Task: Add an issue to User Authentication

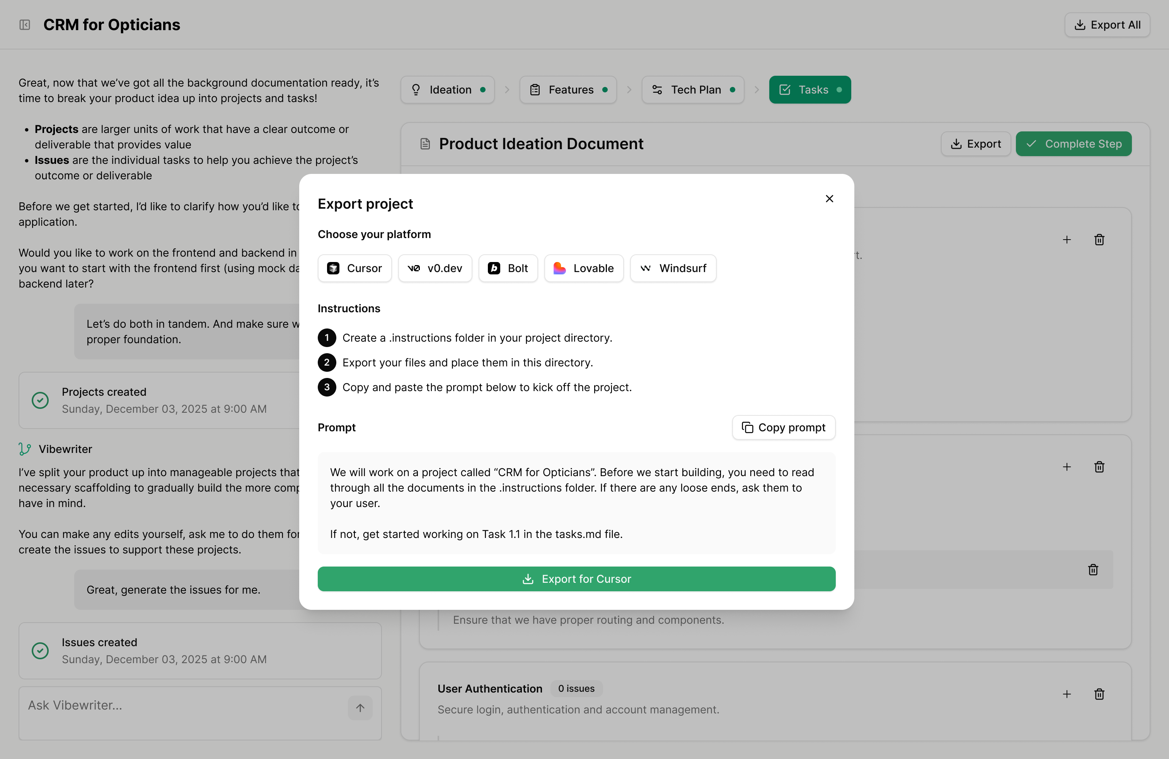Action: (x=1067, y=694)
